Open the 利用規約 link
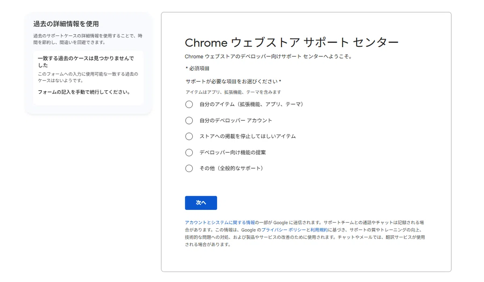 click(x=319, y=230)
